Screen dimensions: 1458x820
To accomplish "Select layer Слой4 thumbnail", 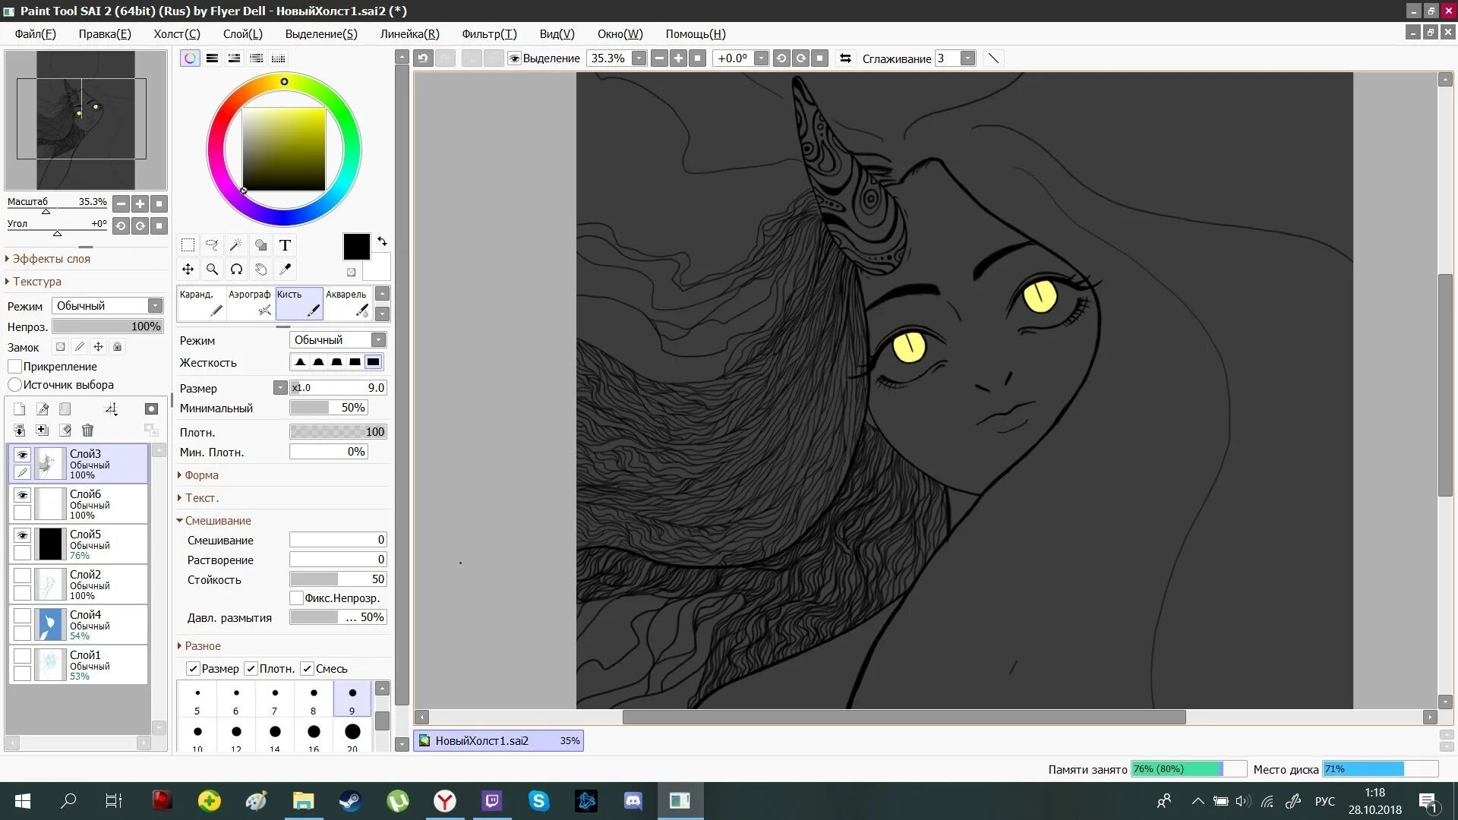I will click(50, 624).
